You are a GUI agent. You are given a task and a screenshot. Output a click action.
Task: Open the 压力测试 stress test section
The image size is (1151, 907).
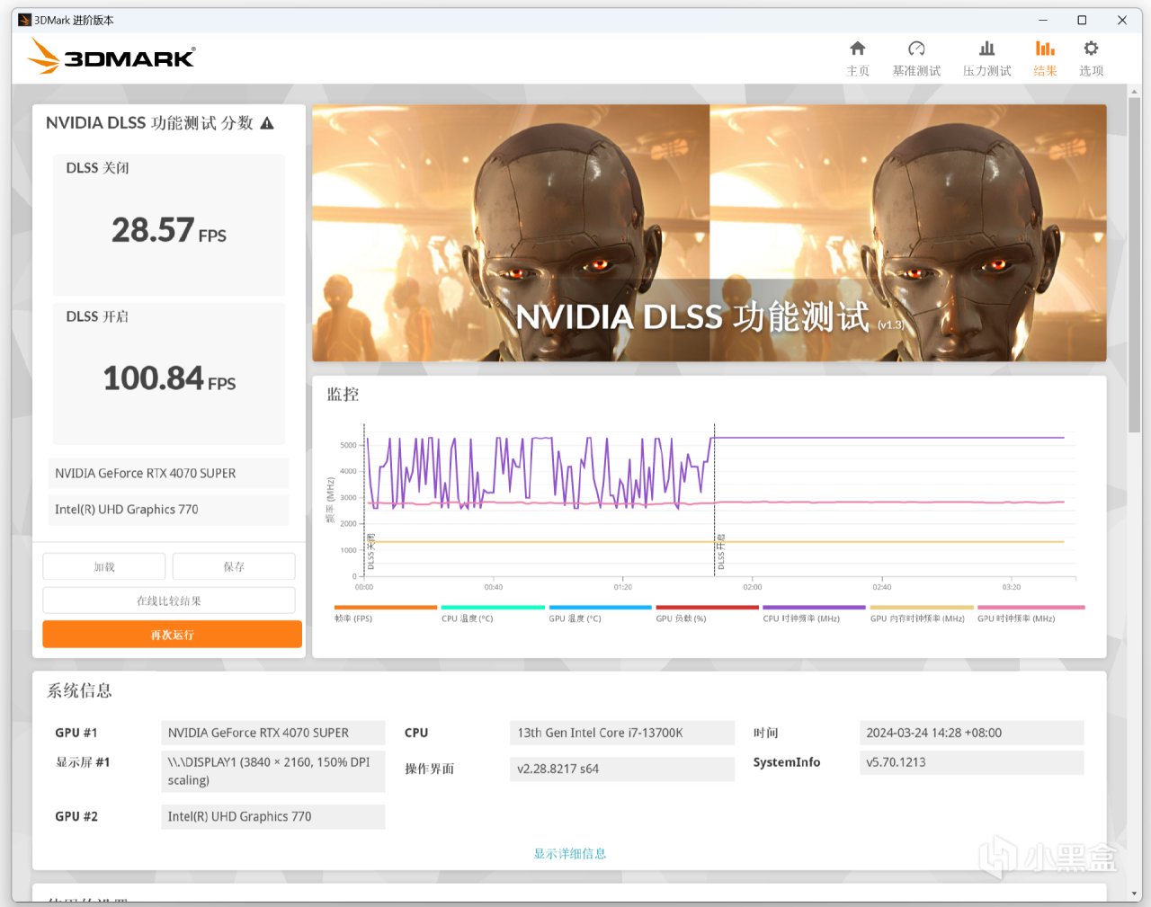click(x=986, y=58)
